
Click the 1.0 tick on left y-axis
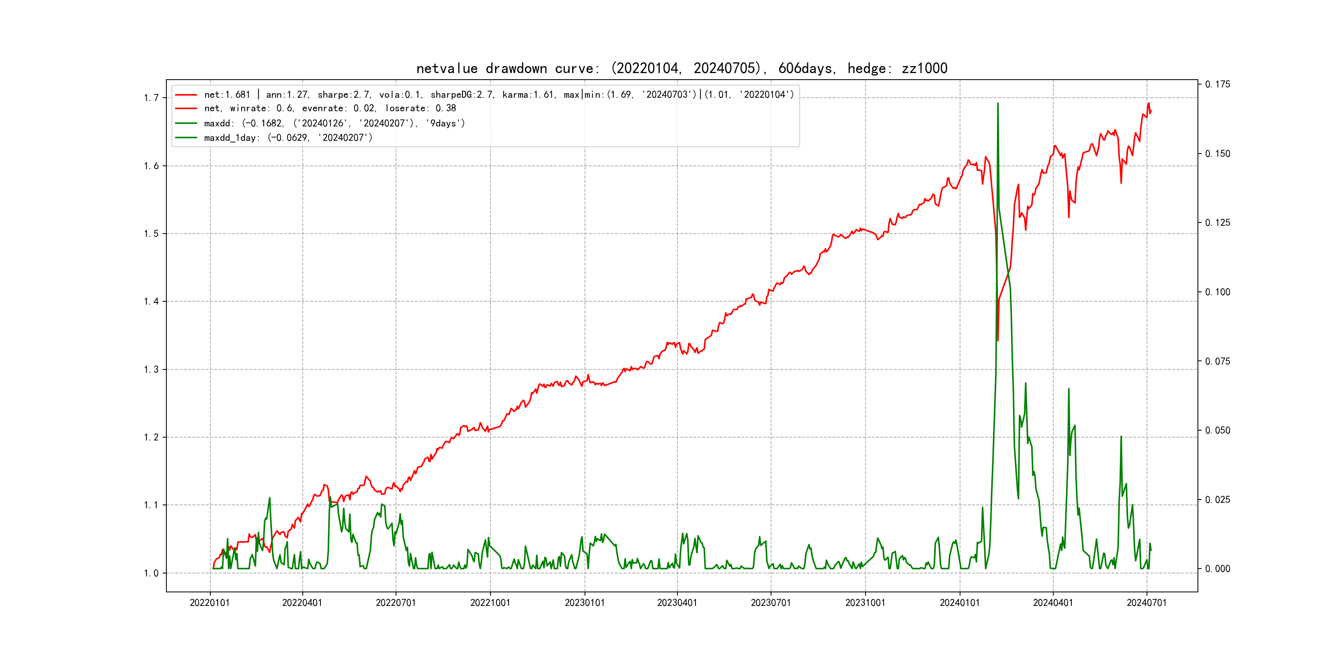point(152,573)
